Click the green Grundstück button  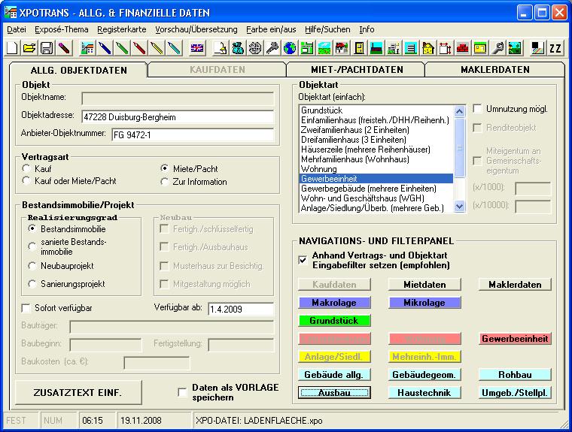tap(334, 321)
